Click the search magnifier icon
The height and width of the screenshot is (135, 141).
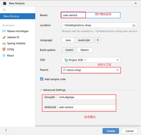[4, 10]
